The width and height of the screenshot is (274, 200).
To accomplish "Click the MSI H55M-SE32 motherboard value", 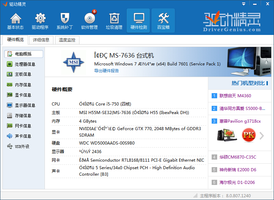I will point(134,112).
